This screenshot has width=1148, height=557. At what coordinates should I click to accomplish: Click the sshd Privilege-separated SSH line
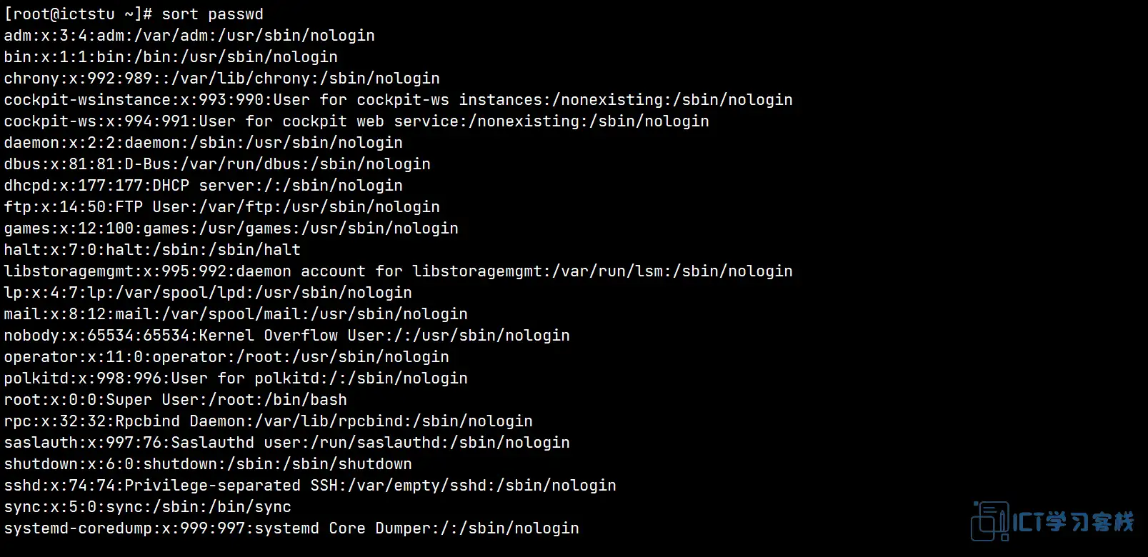pyautogui.click(x=310, y=486)
